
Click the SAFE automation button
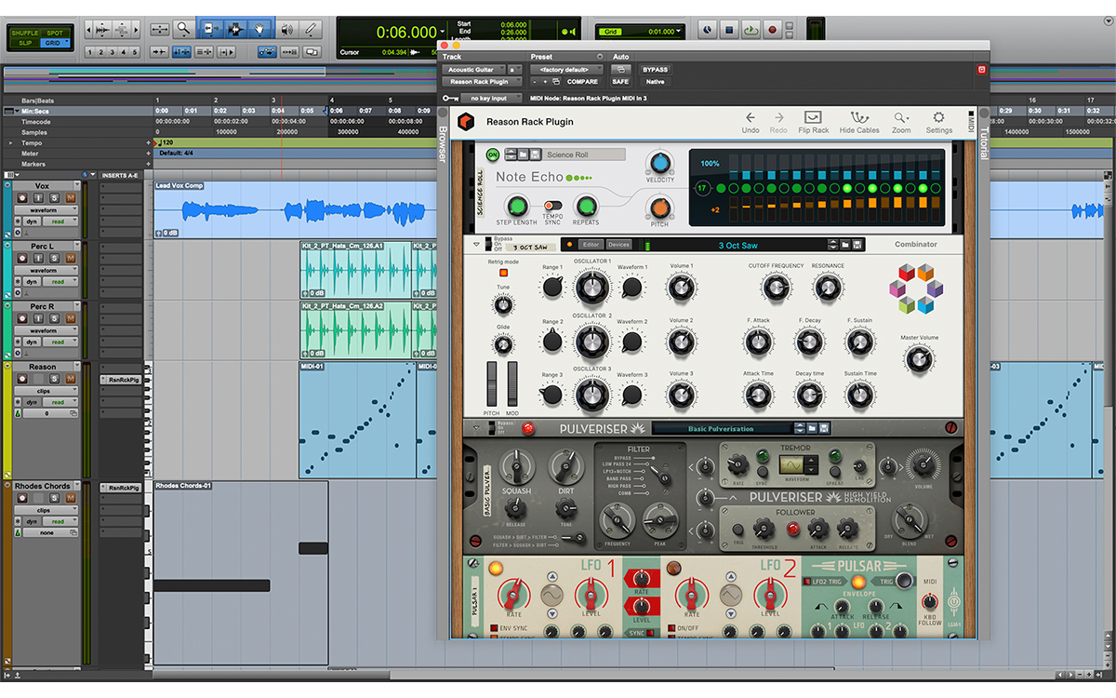tap(620, 82)
